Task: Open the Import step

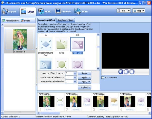Action: coord(9,11)
